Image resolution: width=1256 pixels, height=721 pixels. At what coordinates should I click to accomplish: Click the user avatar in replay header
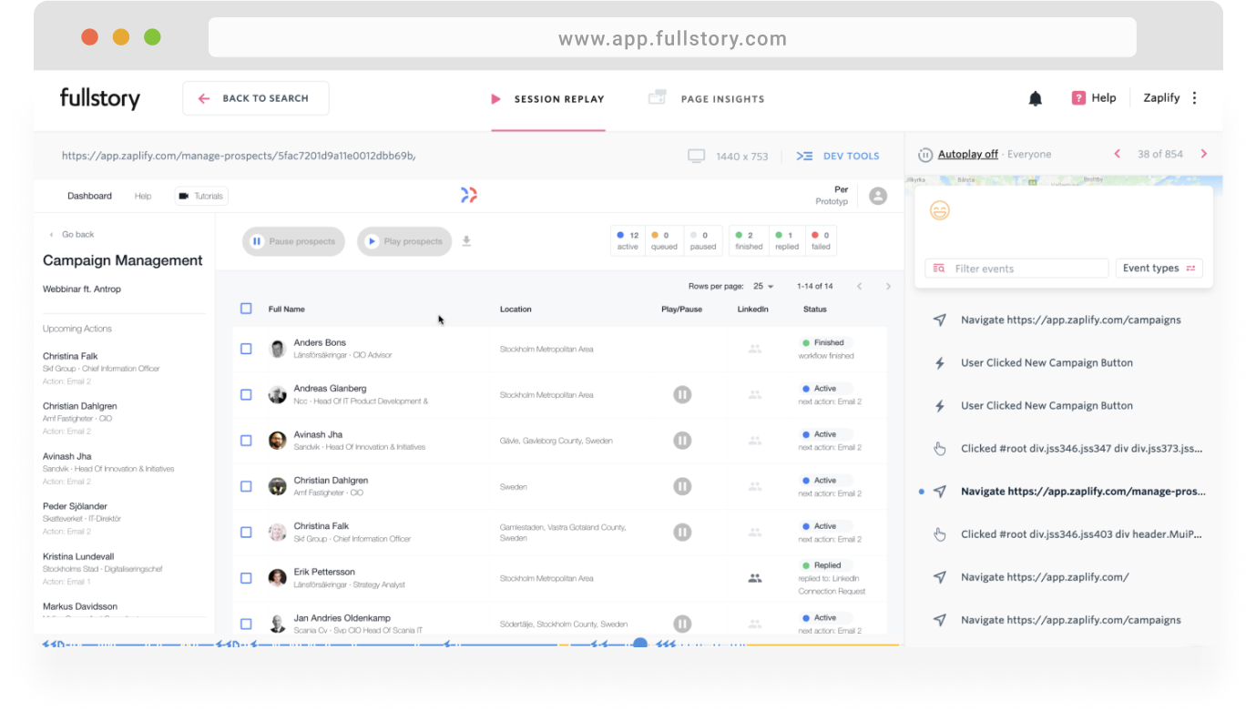point(878,196)
